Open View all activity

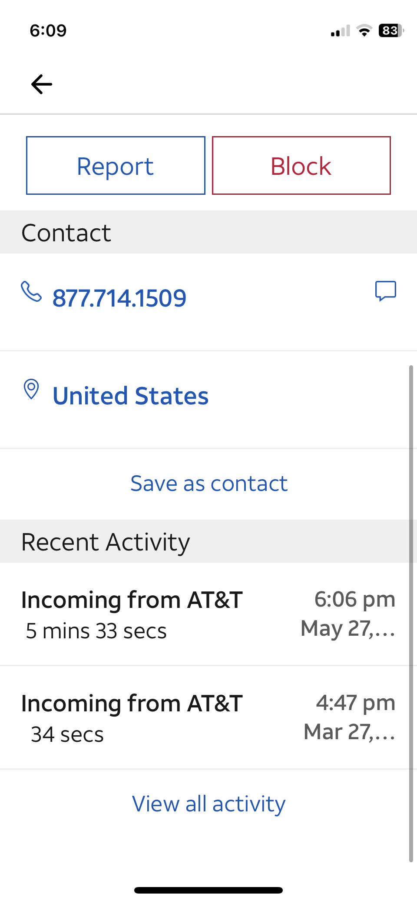[x=209, y=804]
